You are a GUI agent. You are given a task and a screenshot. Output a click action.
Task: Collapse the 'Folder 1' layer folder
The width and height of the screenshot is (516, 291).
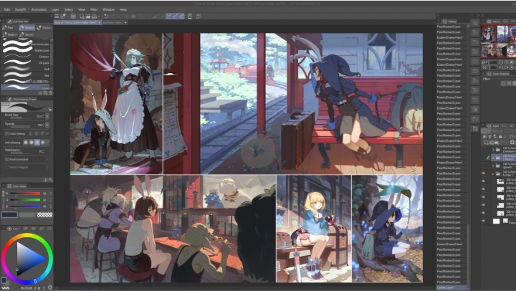click(x=493, y=173)
